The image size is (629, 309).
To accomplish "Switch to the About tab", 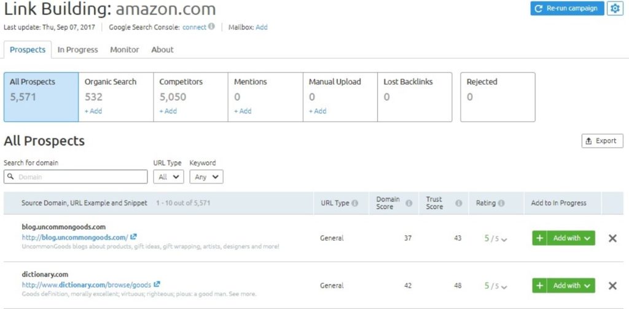I will [x=162, y=50].
